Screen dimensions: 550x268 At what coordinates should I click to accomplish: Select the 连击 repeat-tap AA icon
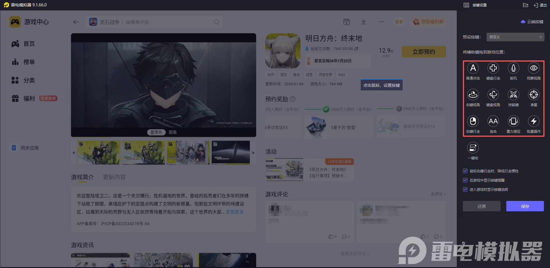(493, 121)
